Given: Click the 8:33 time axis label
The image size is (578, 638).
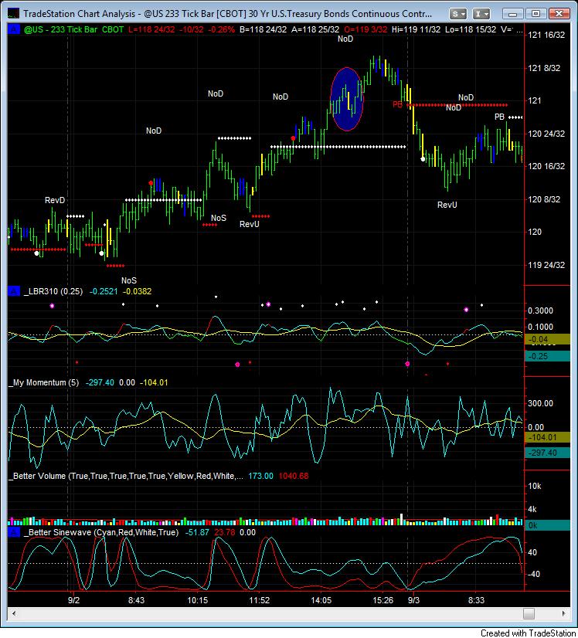Looking at the screenshot, I should coord(476,600).
